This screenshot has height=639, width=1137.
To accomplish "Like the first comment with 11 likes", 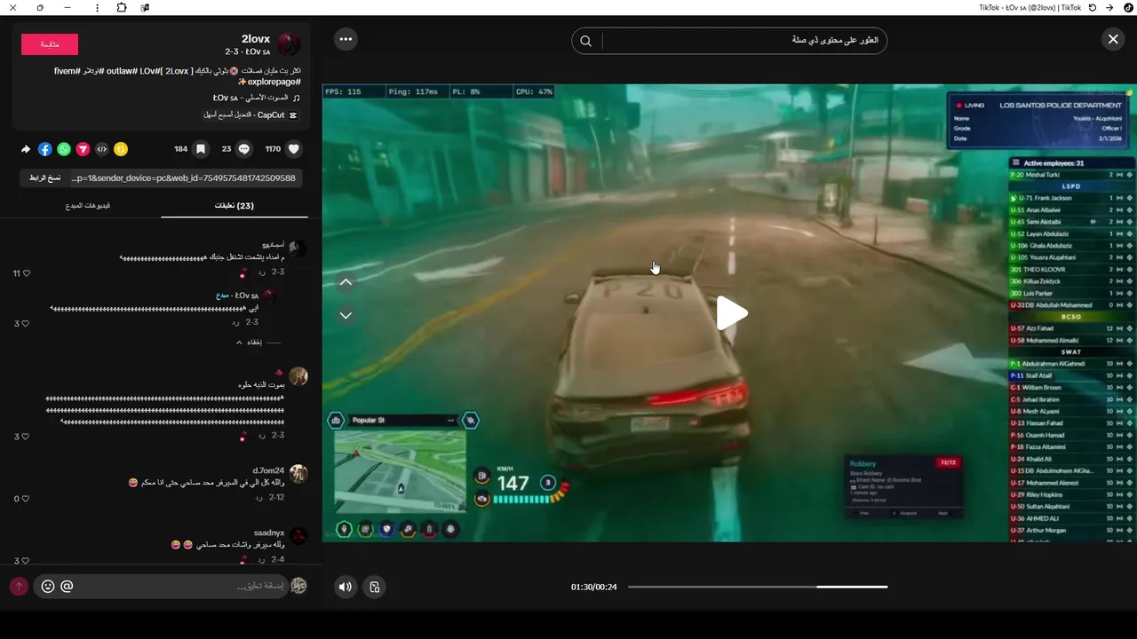I will pos(26,273).
